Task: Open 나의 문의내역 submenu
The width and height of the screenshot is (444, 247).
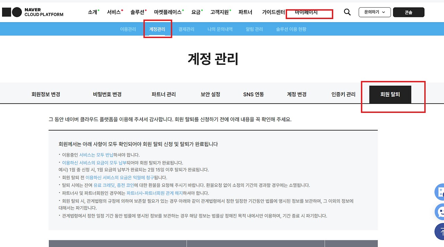Action: (220, 29)
